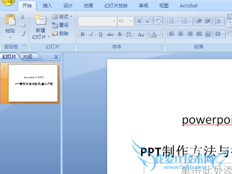
Task: Open the 动画 ribbon tab
Action: (x=88, y=6)
